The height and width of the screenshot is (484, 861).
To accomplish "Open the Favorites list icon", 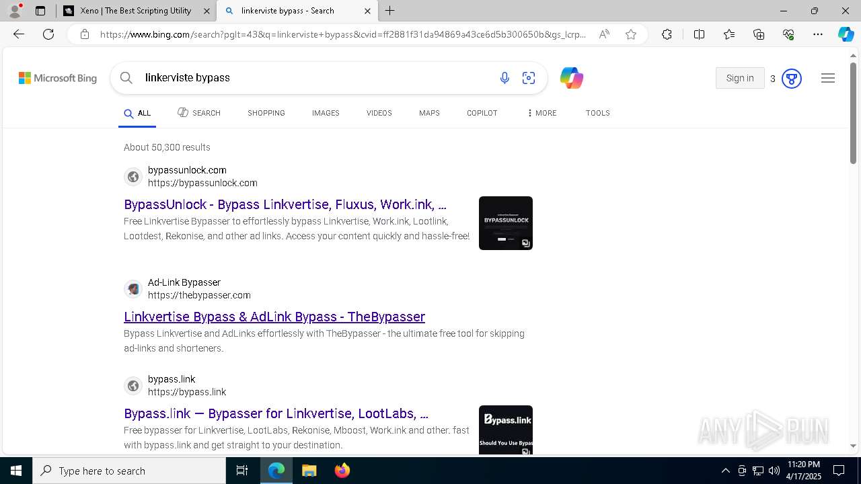I will pyautogui.click(x=729, y=34).
